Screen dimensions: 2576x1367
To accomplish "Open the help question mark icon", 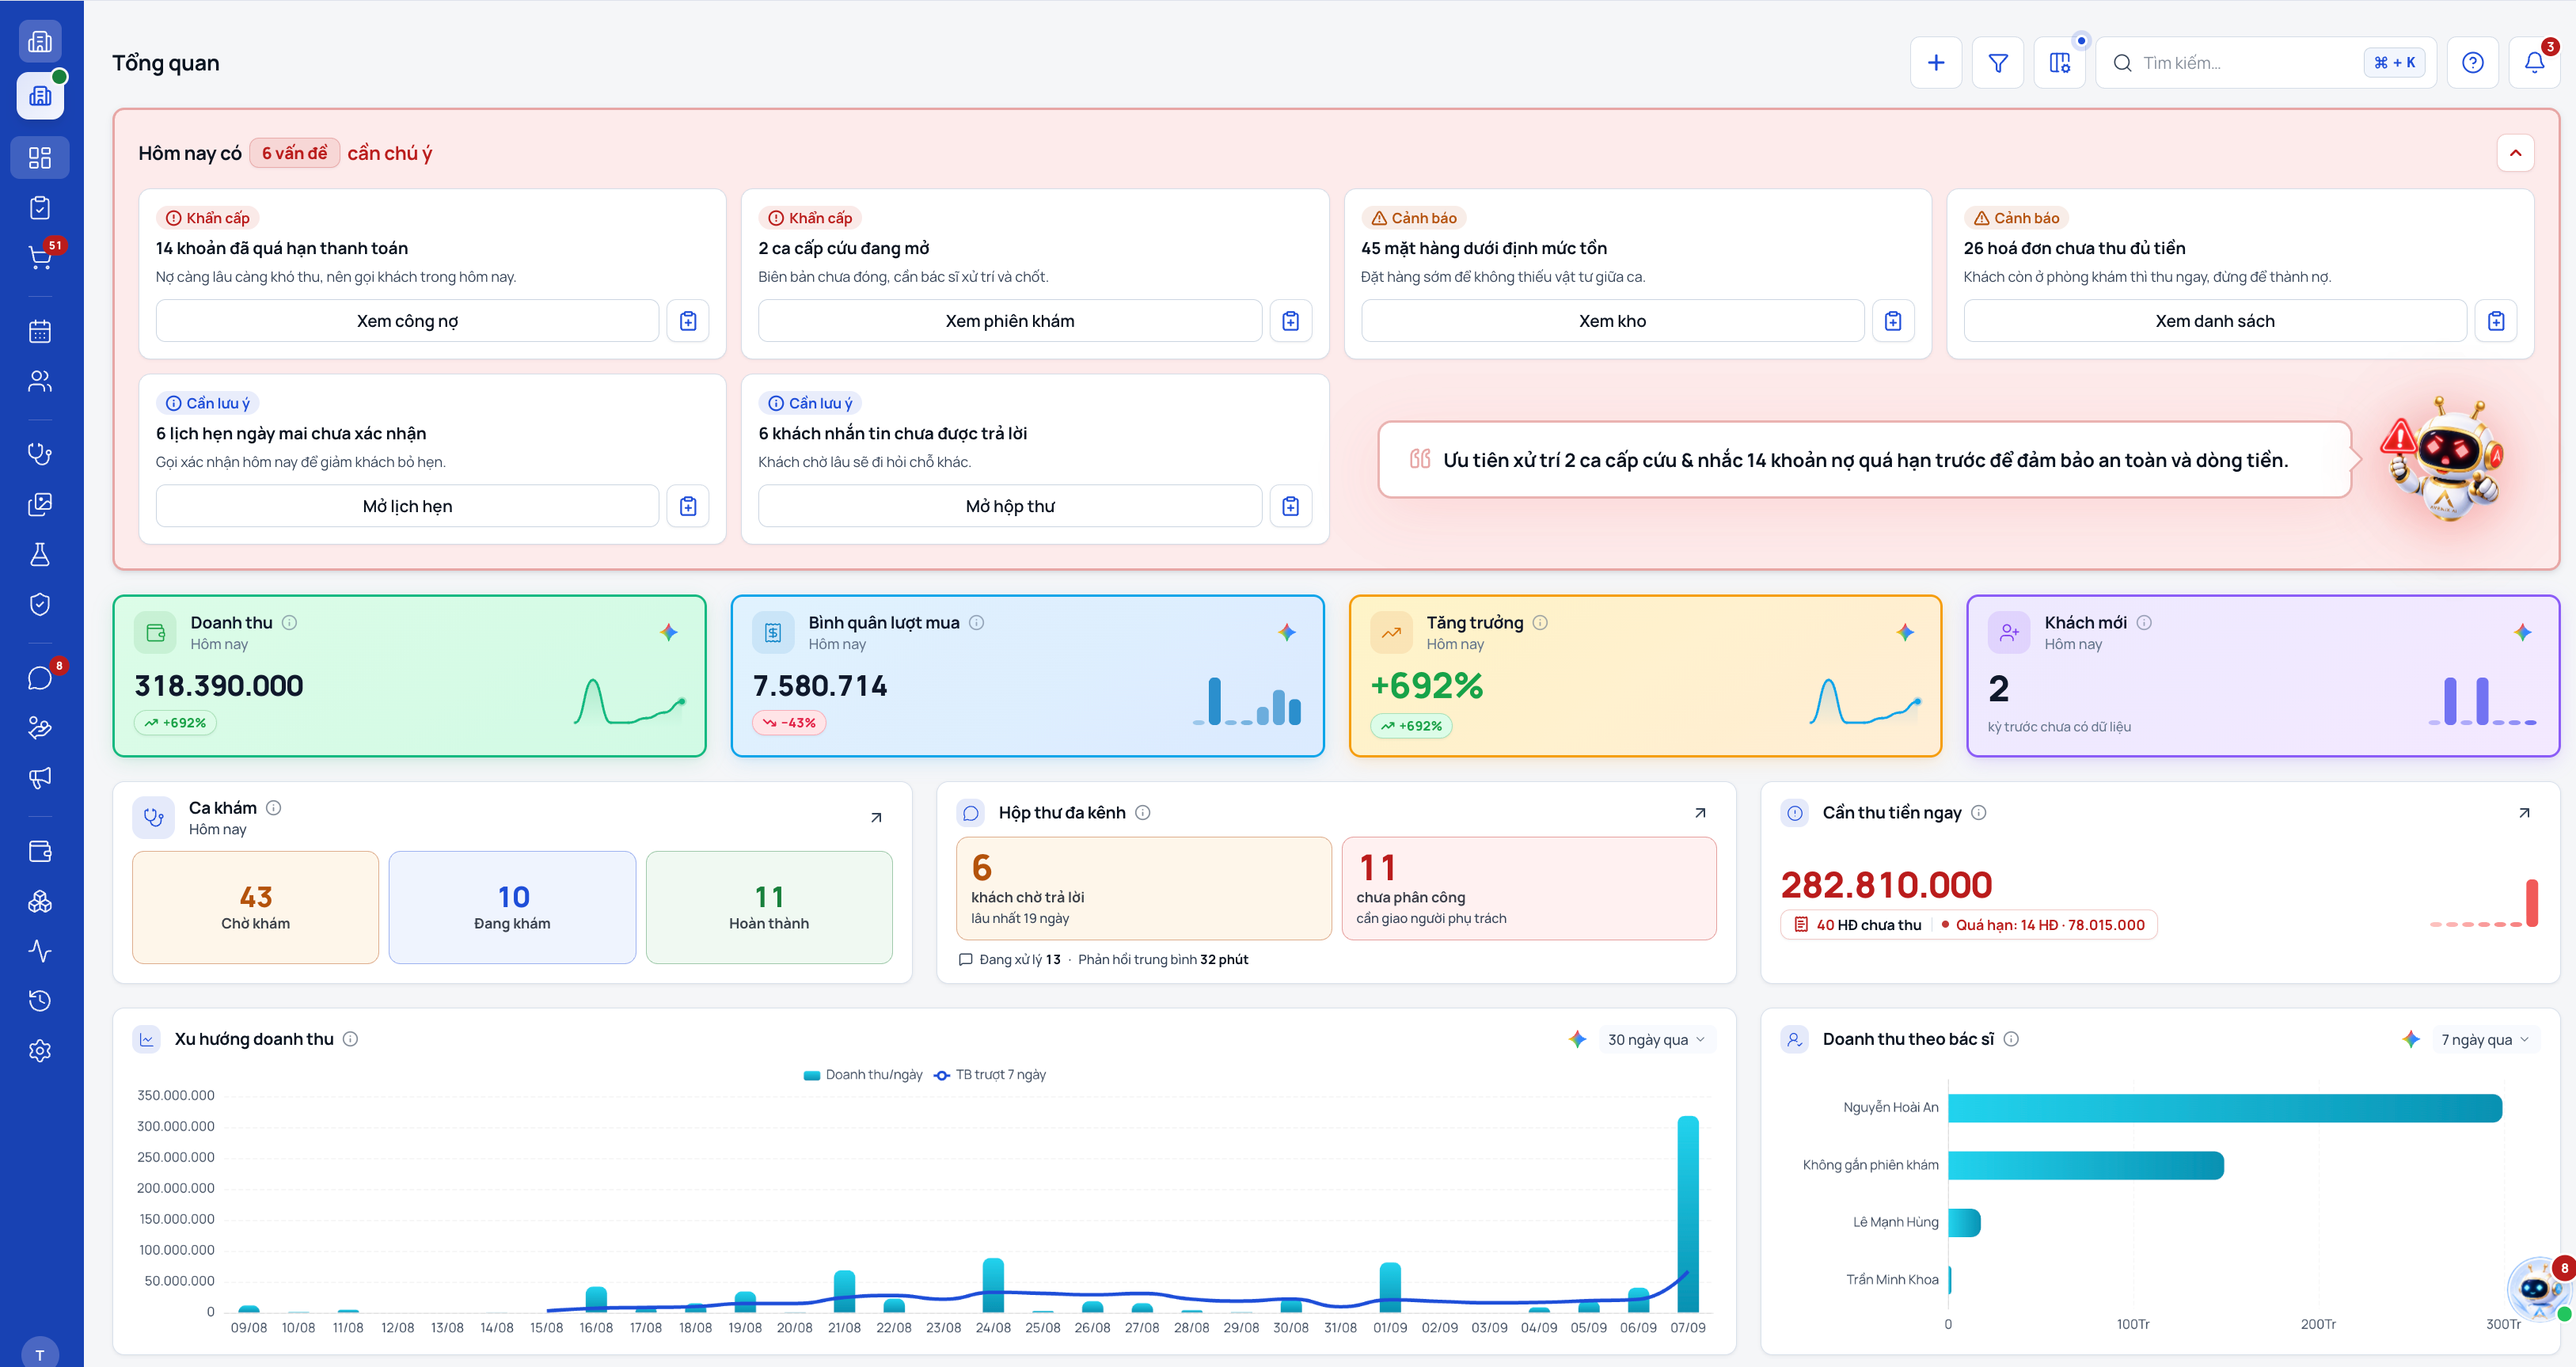I will [x=2473, y=63].
